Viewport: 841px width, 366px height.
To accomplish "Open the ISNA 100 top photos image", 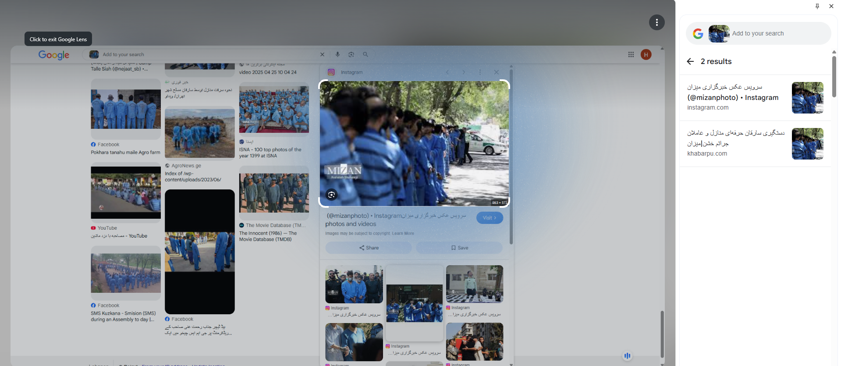I will click(x=274, y=110).
